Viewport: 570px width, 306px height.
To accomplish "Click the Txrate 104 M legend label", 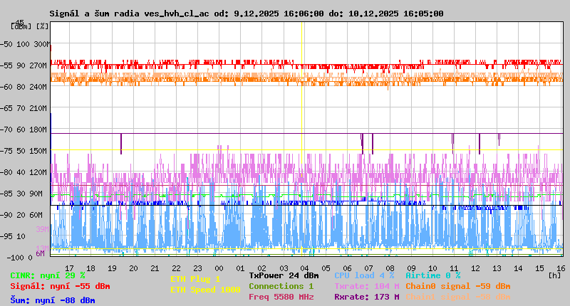I will coord(367,286).
